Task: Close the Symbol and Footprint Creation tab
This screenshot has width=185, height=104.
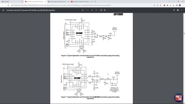Action: coord(91,2)
